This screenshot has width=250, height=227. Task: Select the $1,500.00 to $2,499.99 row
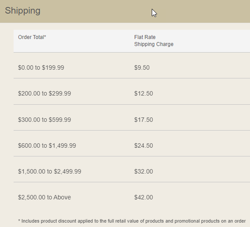(132, 169)
